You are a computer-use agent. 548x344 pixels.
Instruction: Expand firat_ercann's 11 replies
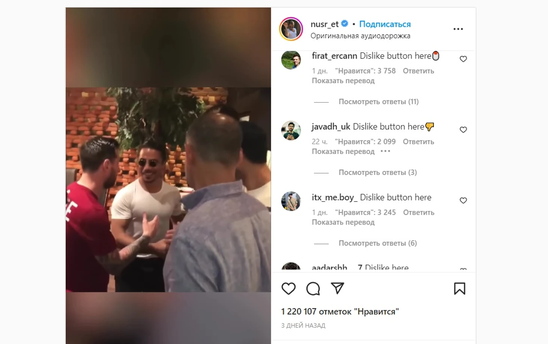pyautogui.click(x=378, y=102)
